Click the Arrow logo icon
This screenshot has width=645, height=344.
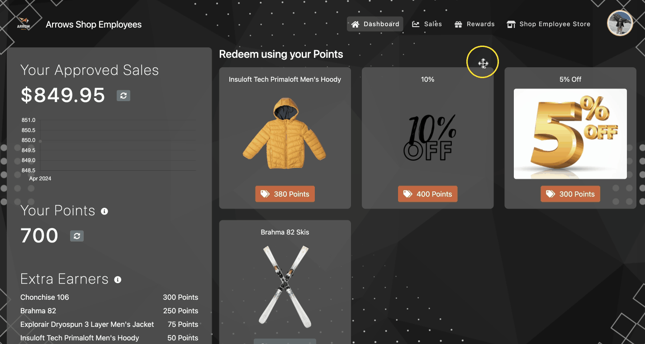pos(24,24)
